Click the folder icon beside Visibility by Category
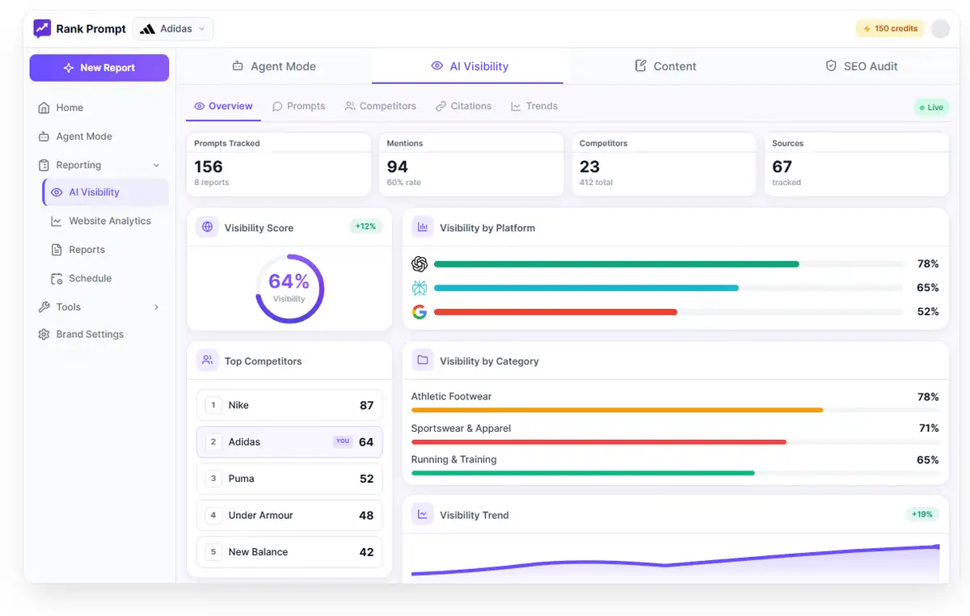Viewport: 970px width, 616px height. (423, 361)
